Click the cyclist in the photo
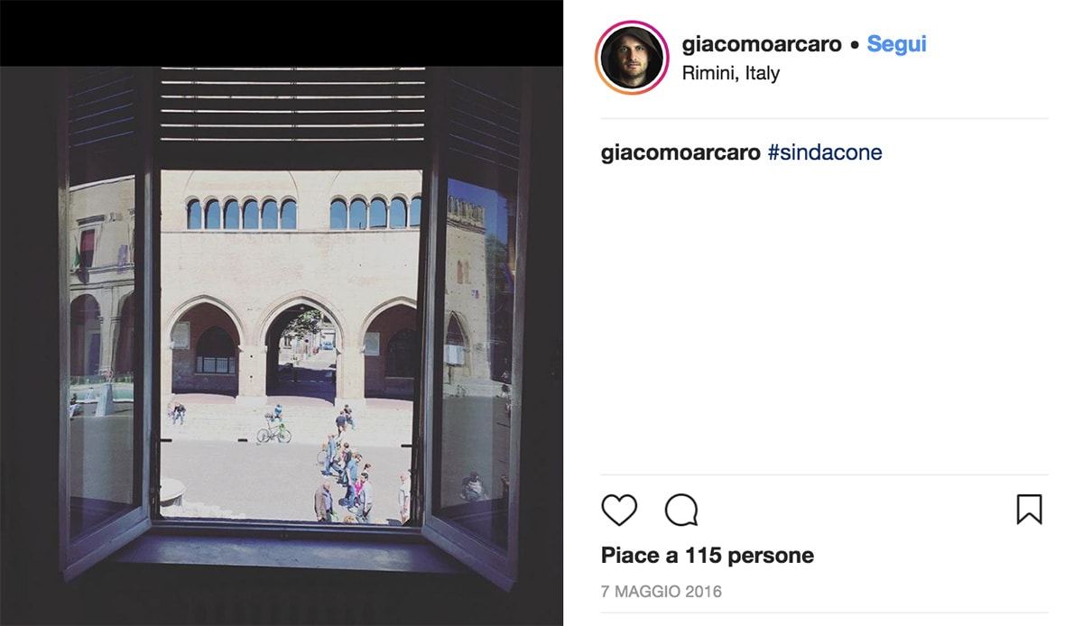Viewport: 1083px width, 626px height. (273, 427)
